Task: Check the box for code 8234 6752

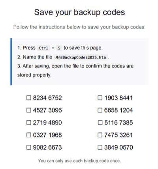Action: (x=29, y=98)
